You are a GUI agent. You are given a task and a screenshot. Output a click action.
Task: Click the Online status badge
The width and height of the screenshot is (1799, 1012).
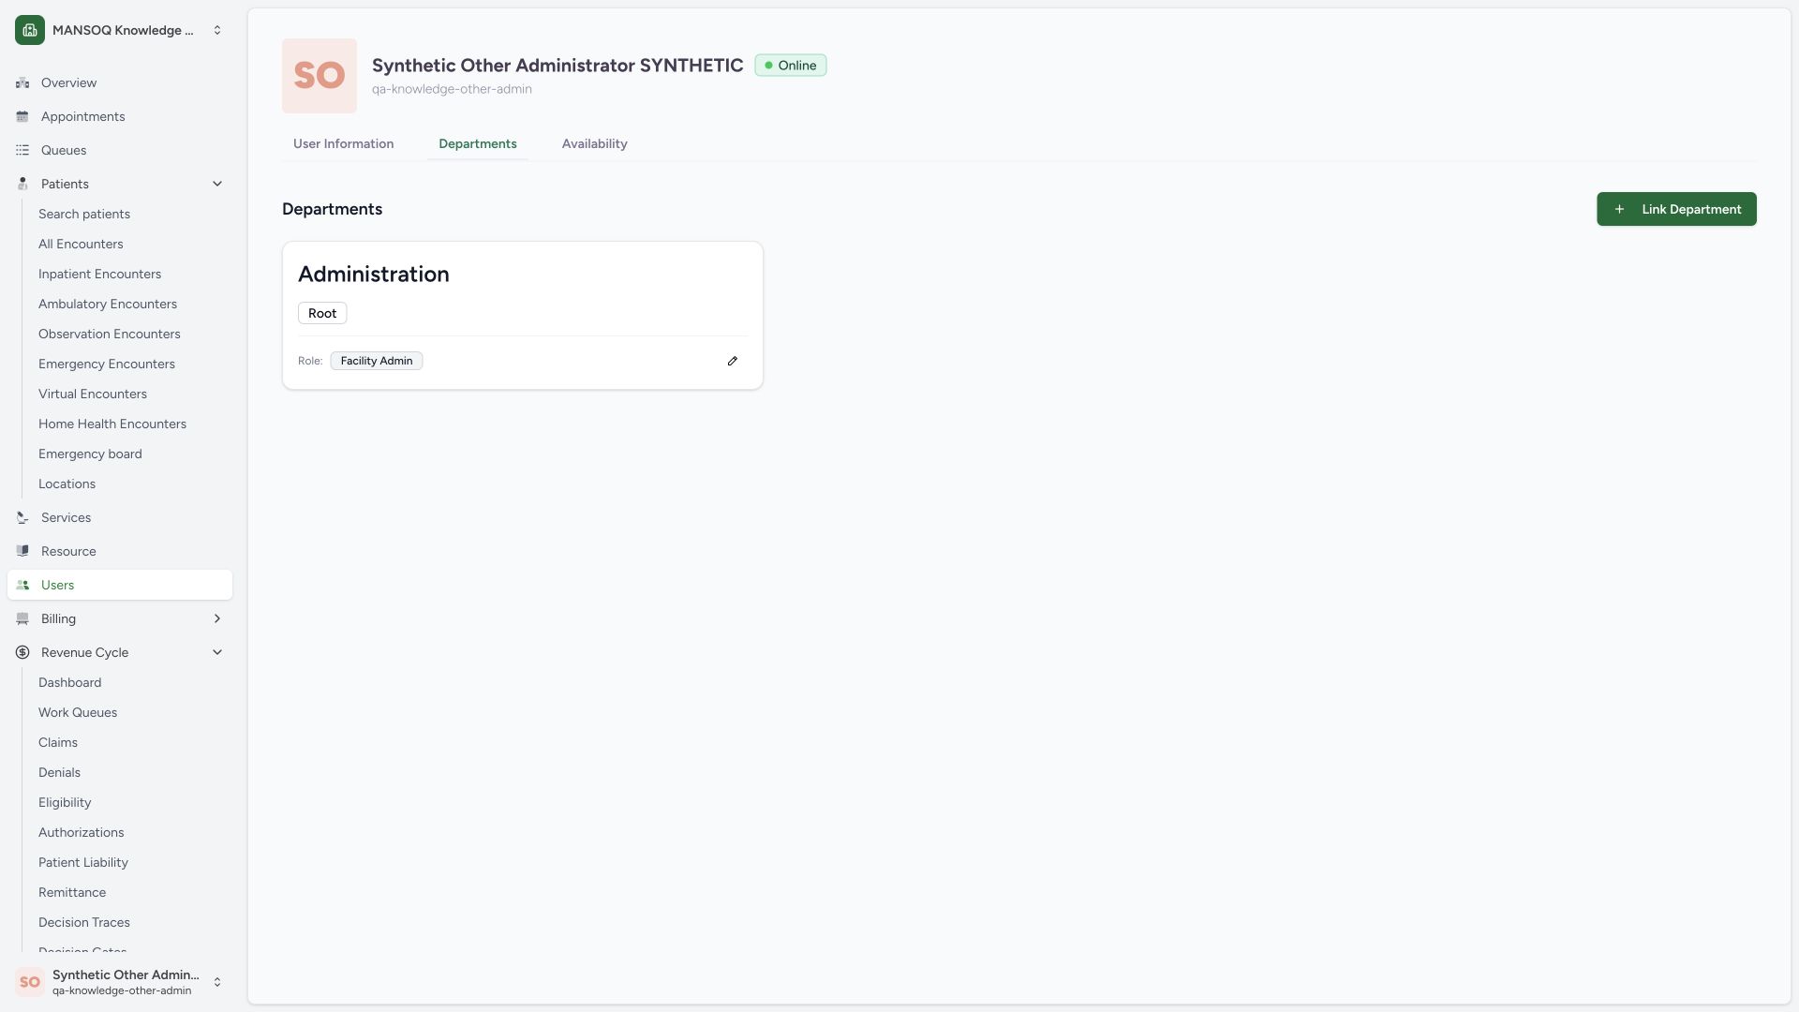pyautogui.click(x=791, y=66)
